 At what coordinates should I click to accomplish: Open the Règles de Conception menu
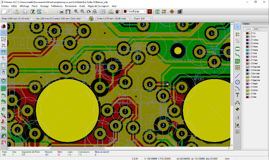[x=98, y=6]
